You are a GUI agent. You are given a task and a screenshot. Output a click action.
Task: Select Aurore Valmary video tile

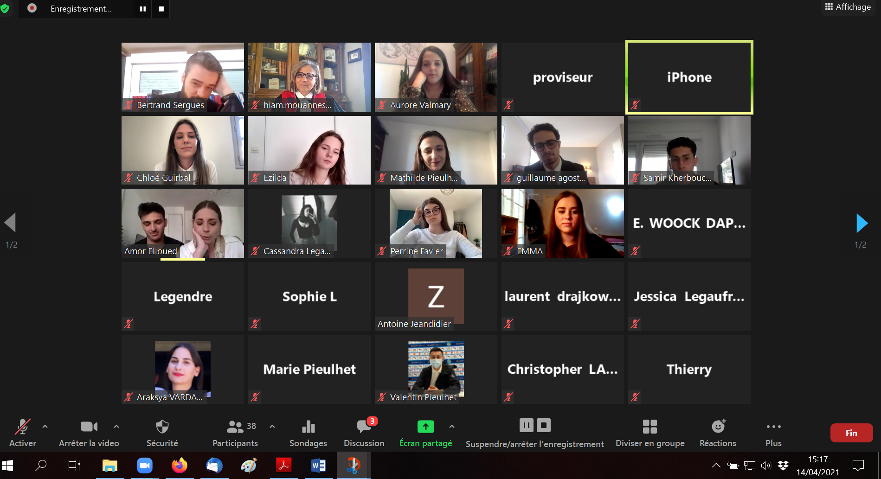[x=436, y=77]
